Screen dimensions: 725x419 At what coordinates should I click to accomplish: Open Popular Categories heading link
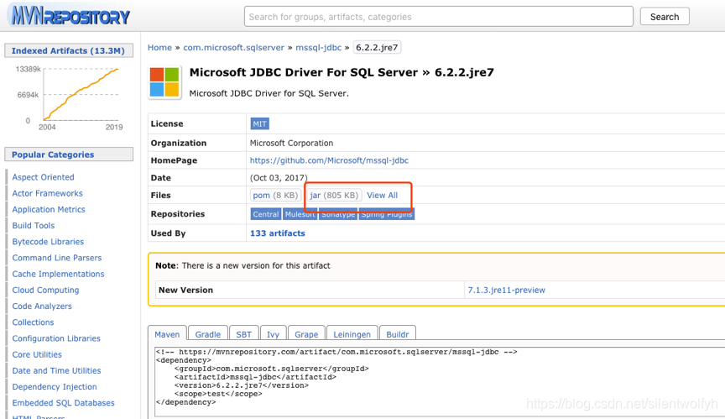[53, 155]
